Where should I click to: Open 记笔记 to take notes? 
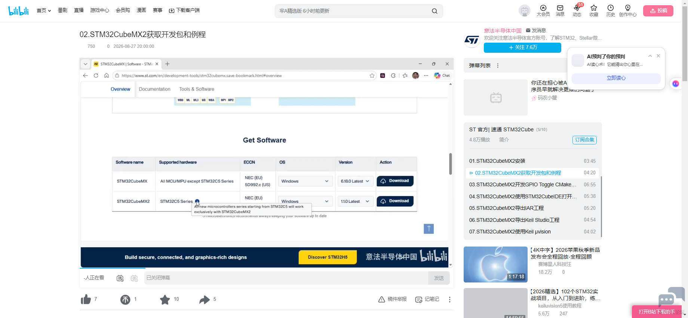[427, 299]
